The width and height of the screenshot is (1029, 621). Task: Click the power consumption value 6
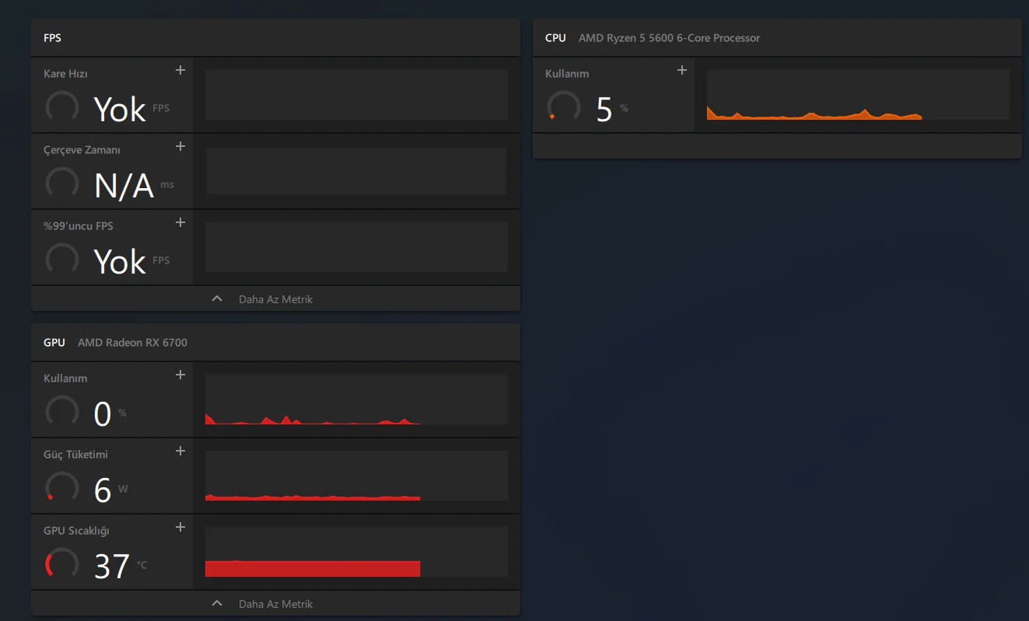coord(103,490)
